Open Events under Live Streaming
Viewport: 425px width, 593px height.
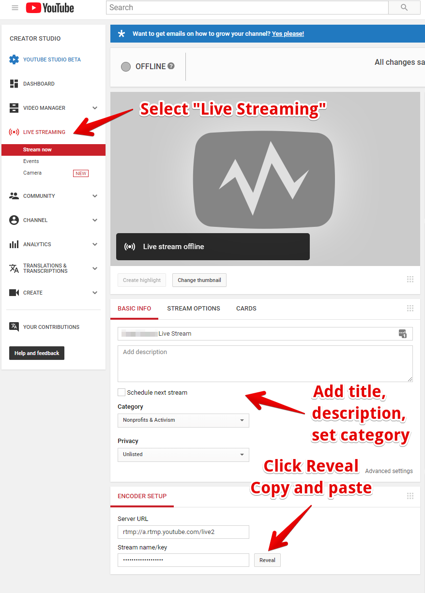pos(31,162)
